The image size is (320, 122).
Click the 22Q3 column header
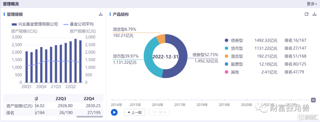tap(61, 99)
